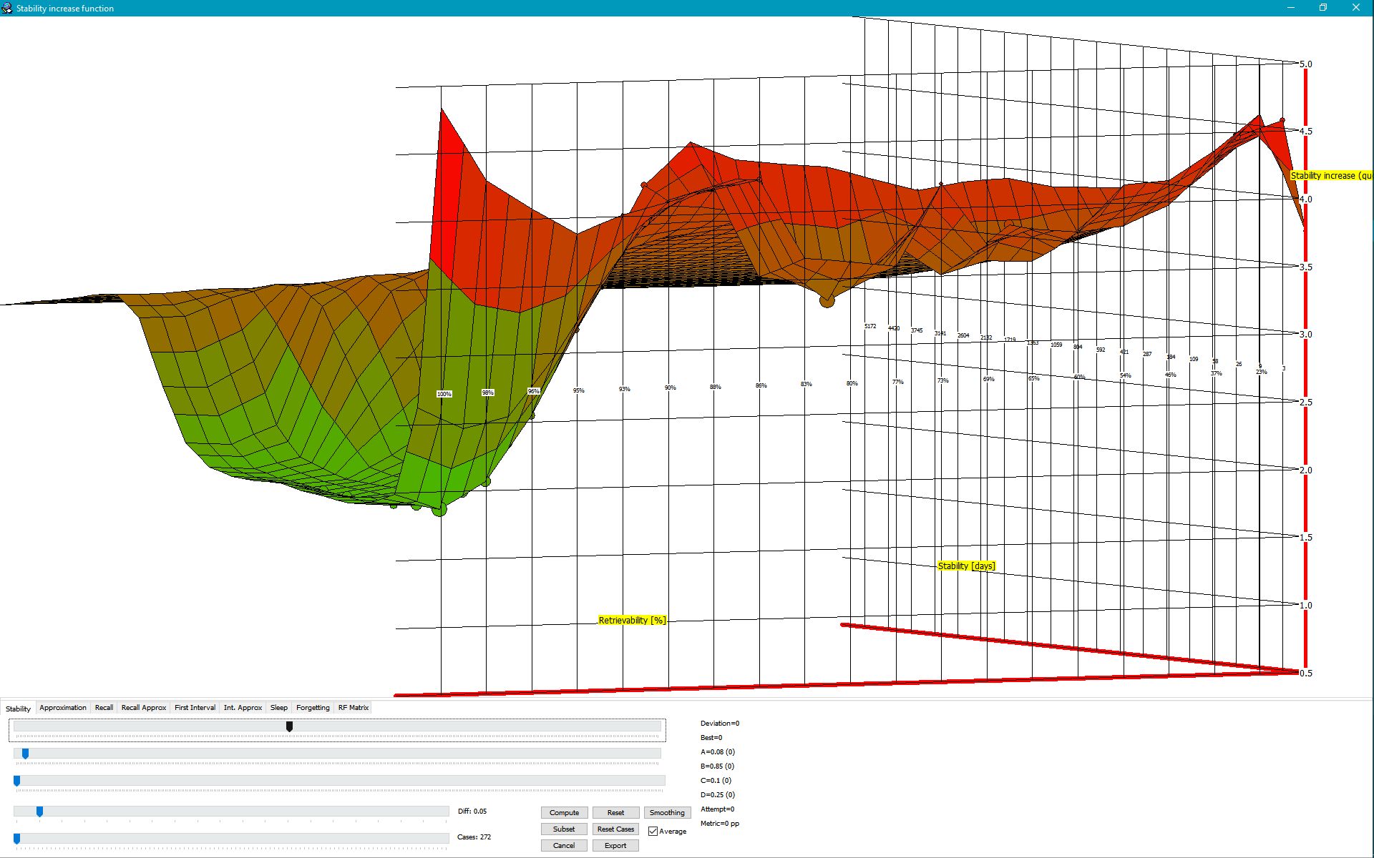
Task: Show the Forgetting tab
Action: [x=313, y=708]
